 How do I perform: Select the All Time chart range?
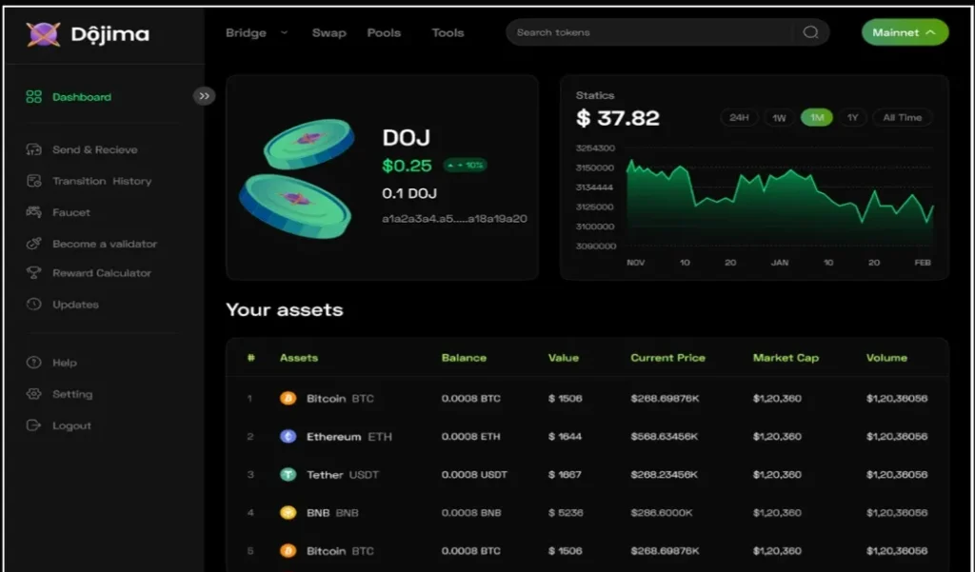click(x=903, y=117)
